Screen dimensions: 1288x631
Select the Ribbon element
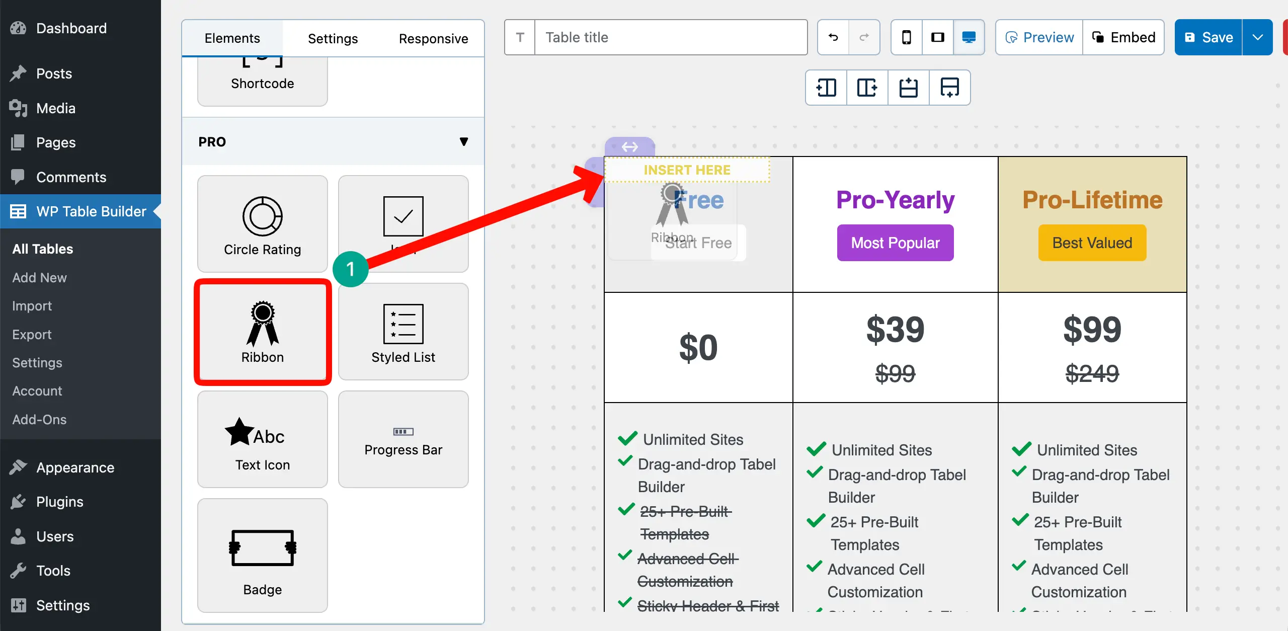click(262, 332)
